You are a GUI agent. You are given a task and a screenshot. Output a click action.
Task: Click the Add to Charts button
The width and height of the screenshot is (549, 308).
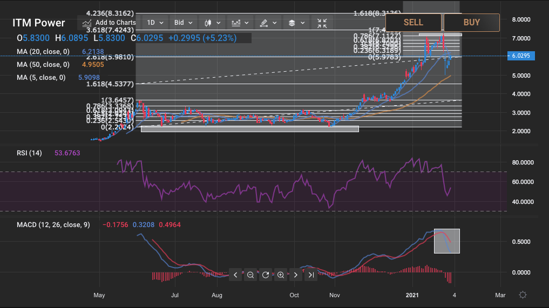(x=109, y=23)
